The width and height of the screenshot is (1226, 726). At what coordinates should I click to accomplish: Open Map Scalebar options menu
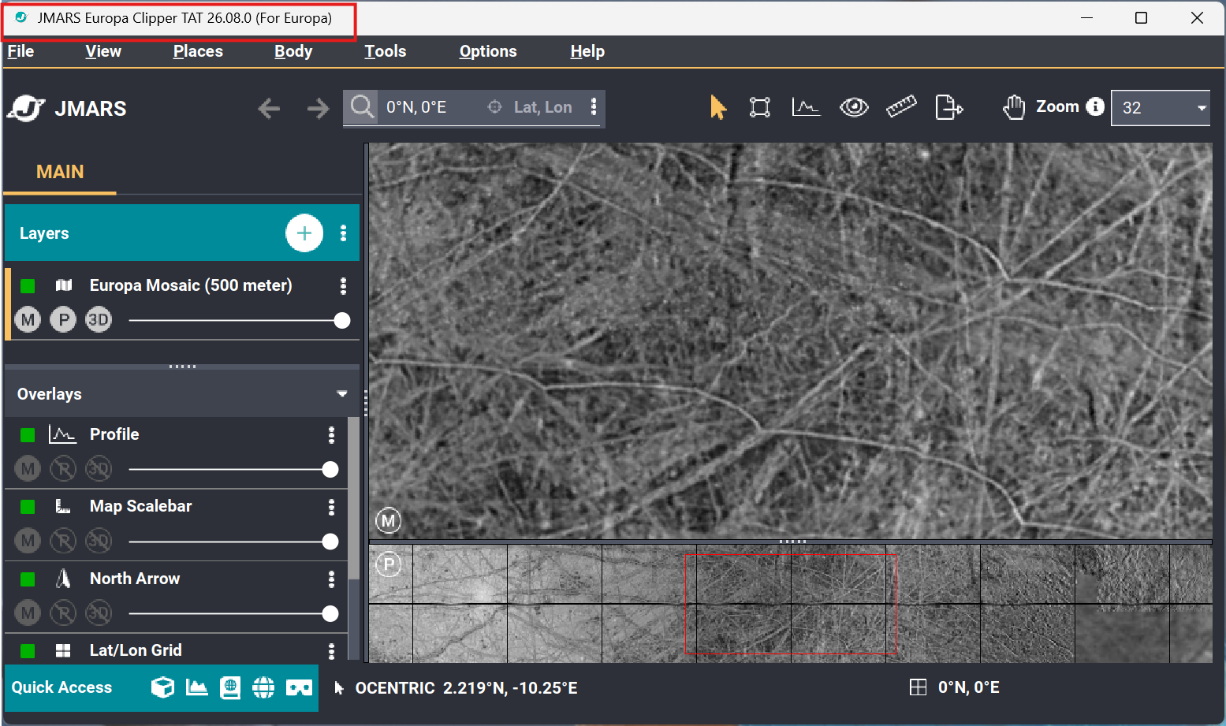tap(331, 506)
